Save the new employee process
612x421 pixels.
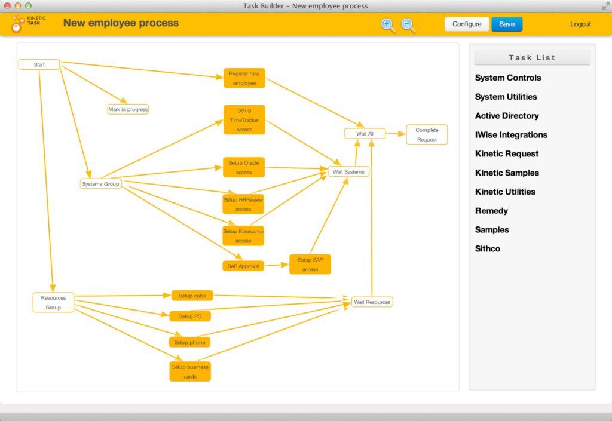pyautogui.click(x=507, y=24)
